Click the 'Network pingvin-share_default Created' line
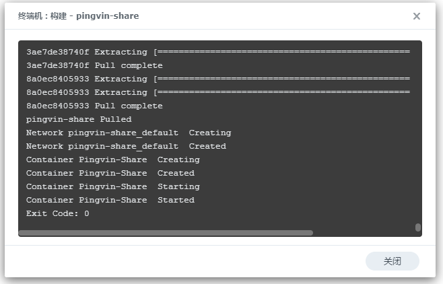This screenshot has height=284, width=443. (126, 146)
